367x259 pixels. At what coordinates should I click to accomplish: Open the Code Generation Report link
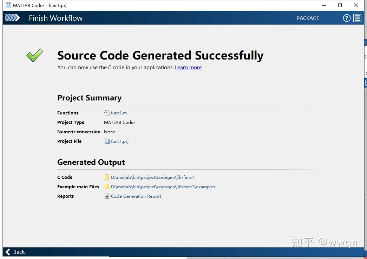(136, 196)
